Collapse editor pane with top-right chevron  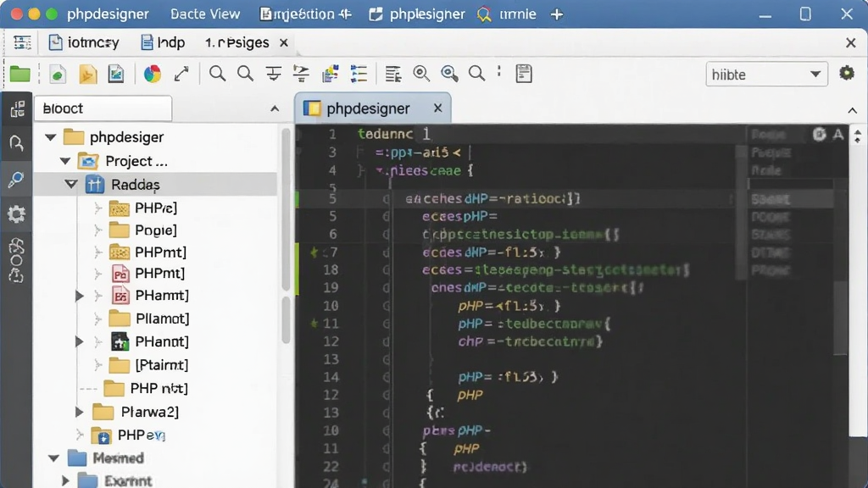click(853, 111)
